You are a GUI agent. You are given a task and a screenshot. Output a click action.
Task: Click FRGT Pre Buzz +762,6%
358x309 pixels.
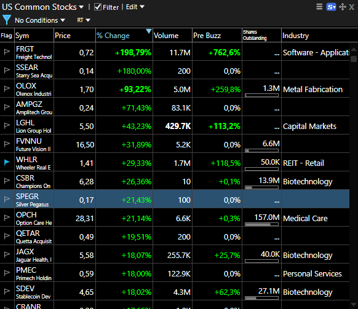coord(224,53)
